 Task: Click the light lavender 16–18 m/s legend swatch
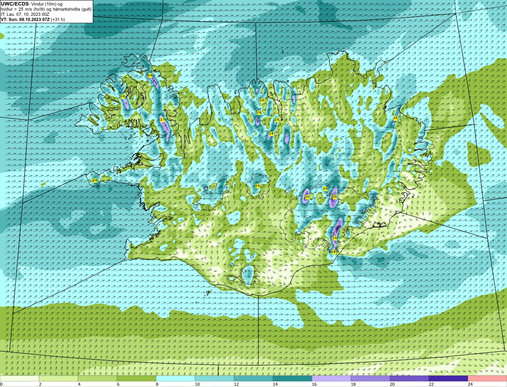point(332,379)
